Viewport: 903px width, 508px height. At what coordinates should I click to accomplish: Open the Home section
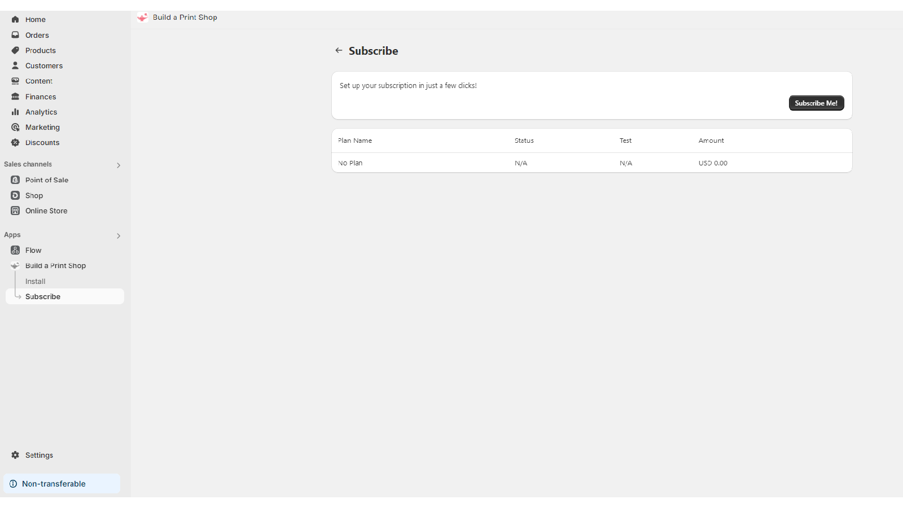(35, 19)
